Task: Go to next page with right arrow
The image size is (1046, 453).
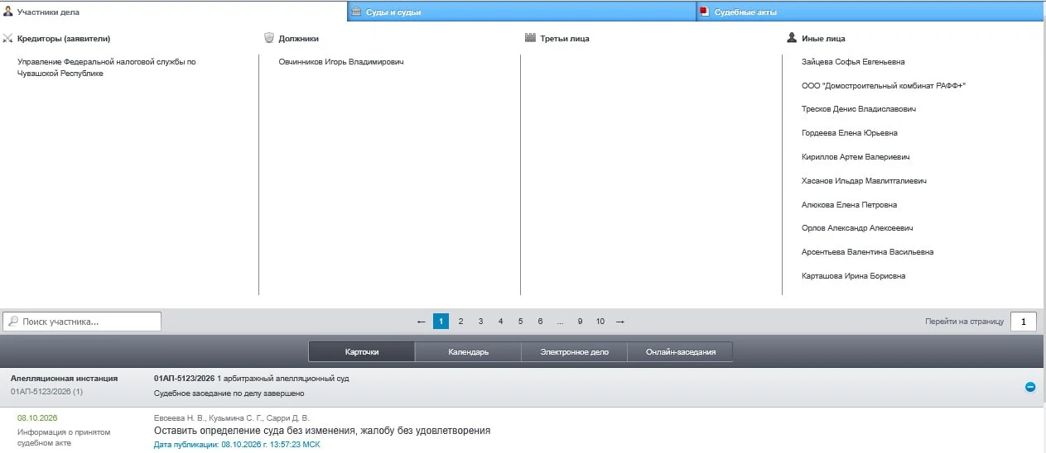Action: click(620, 322)
